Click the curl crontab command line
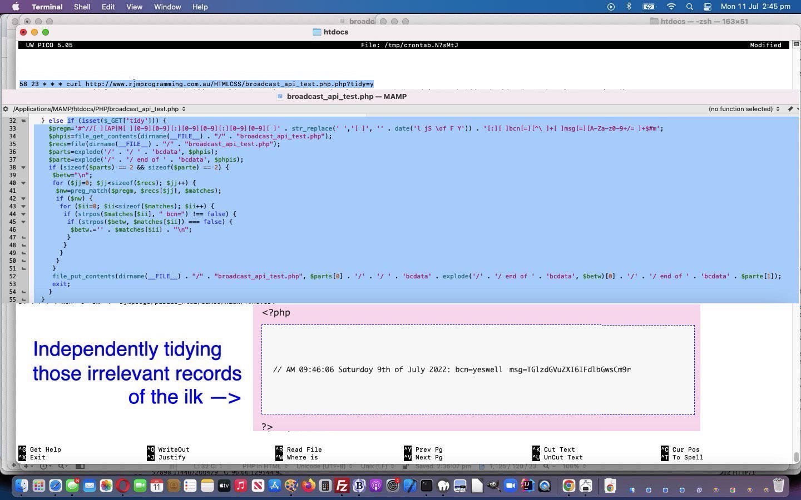 (196, 84)
